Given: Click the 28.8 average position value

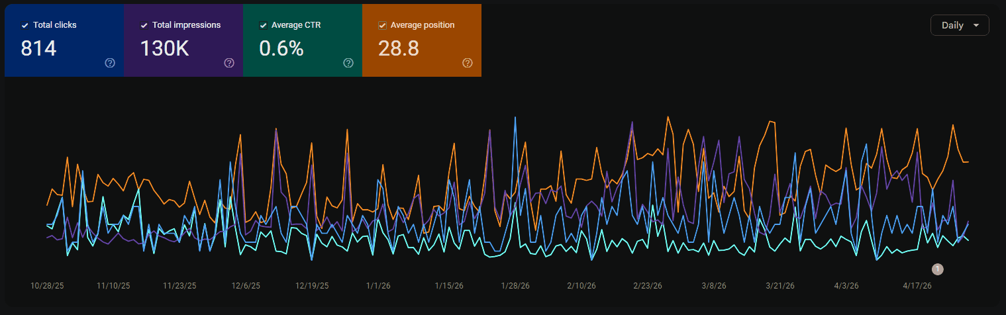Looking at the screenshot, I should pyautogui.click(x=399, y=48).
